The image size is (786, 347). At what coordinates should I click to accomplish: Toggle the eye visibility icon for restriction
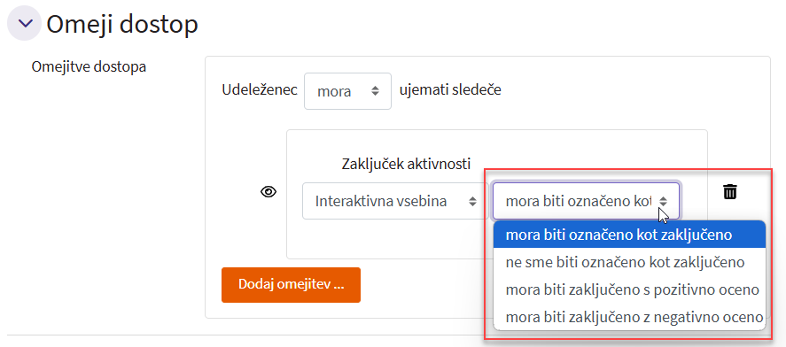coord(268,192)
